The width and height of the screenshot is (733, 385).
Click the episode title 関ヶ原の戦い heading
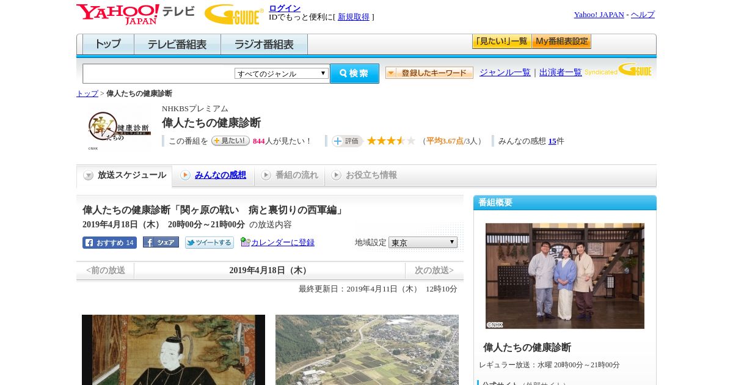[x=214, y=210]
